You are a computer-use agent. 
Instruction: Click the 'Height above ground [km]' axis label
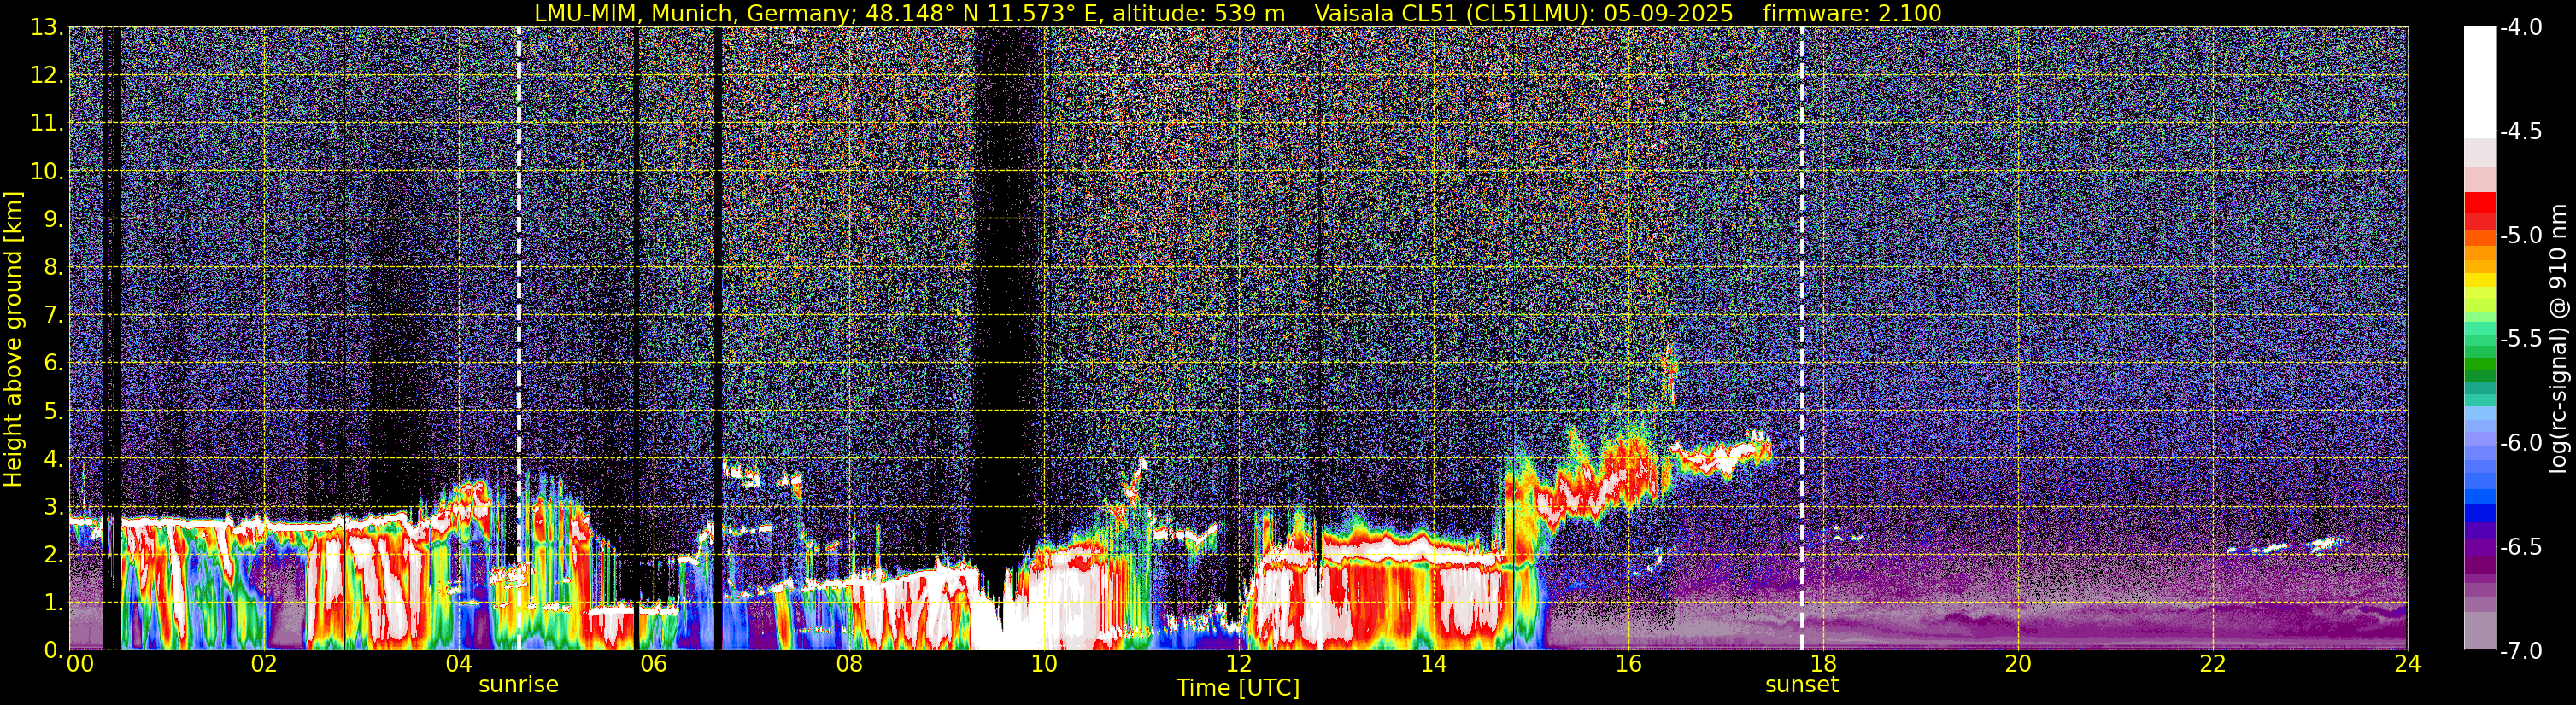13,340
